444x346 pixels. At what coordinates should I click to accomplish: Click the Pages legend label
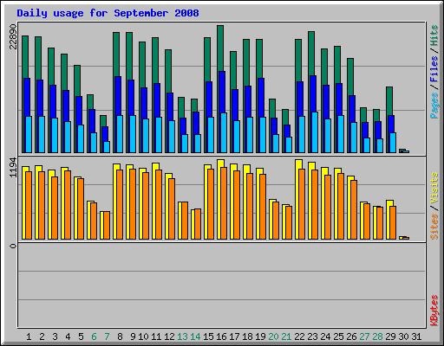pos(434,106)
